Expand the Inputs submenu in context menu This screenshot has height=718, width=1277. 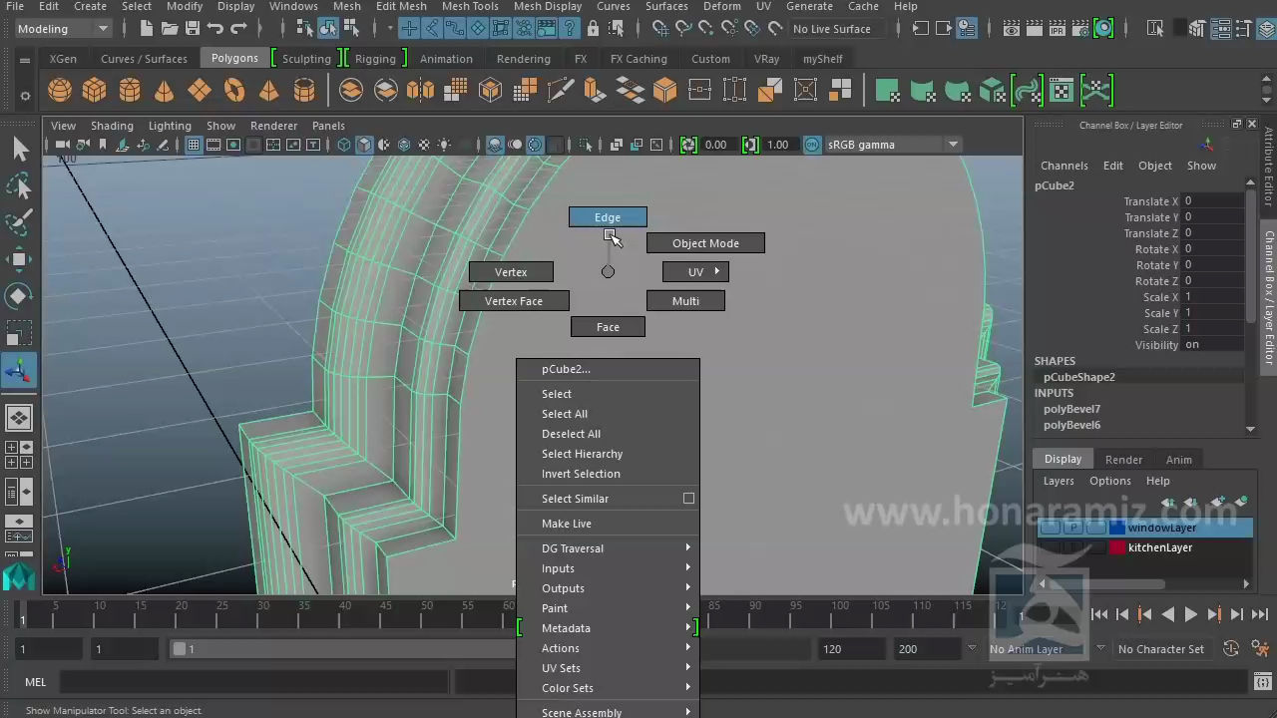pos(608,568)
